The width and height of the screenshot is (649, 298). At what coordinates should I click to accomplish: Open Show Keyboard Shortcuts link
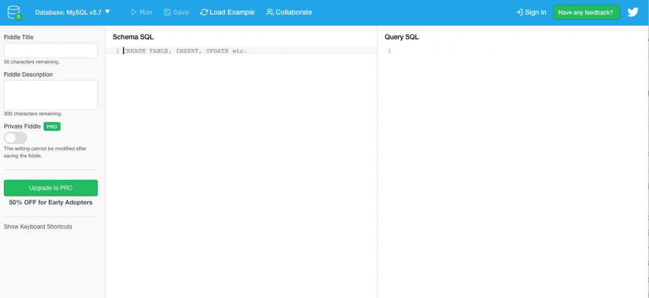click(38, 226)
